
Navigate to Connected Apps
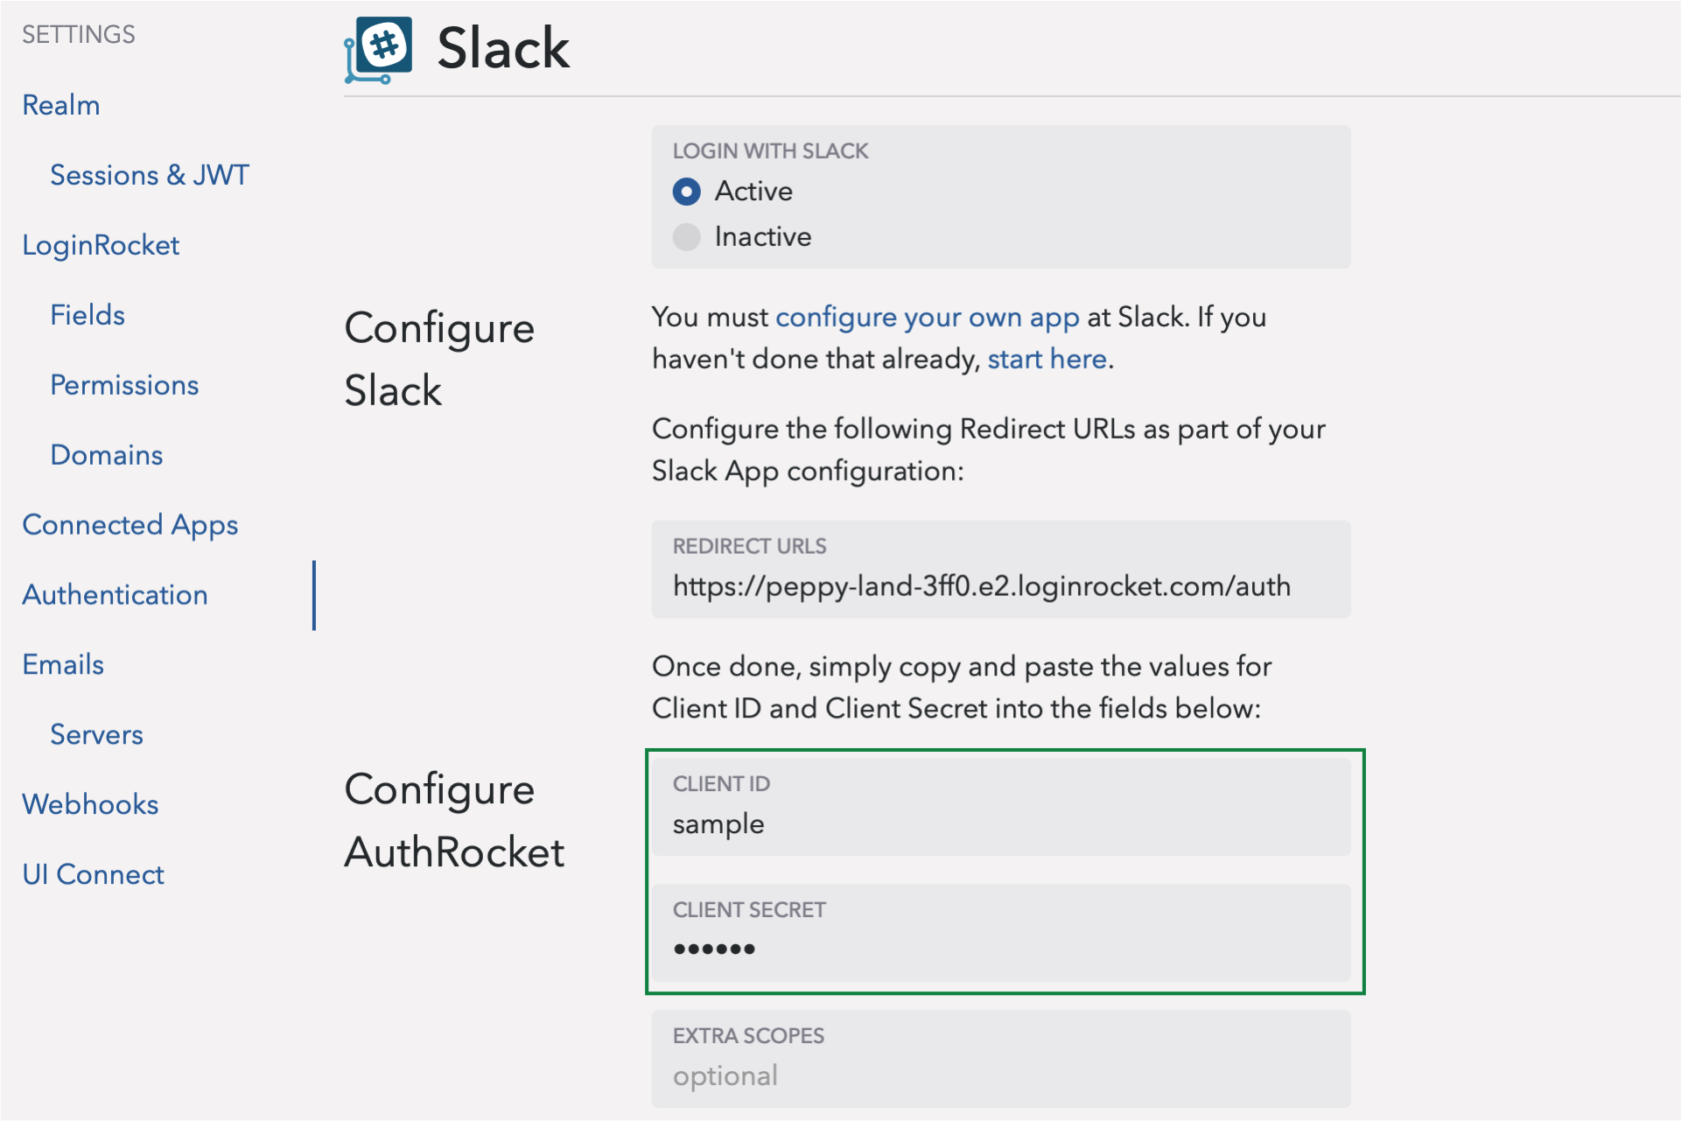[x=130, y=525]
